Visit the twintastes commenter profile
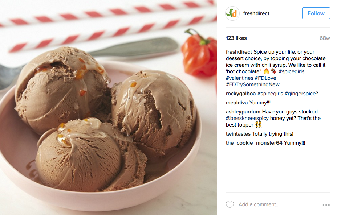This screenshot has height=215, width=337. click(238, 134)
